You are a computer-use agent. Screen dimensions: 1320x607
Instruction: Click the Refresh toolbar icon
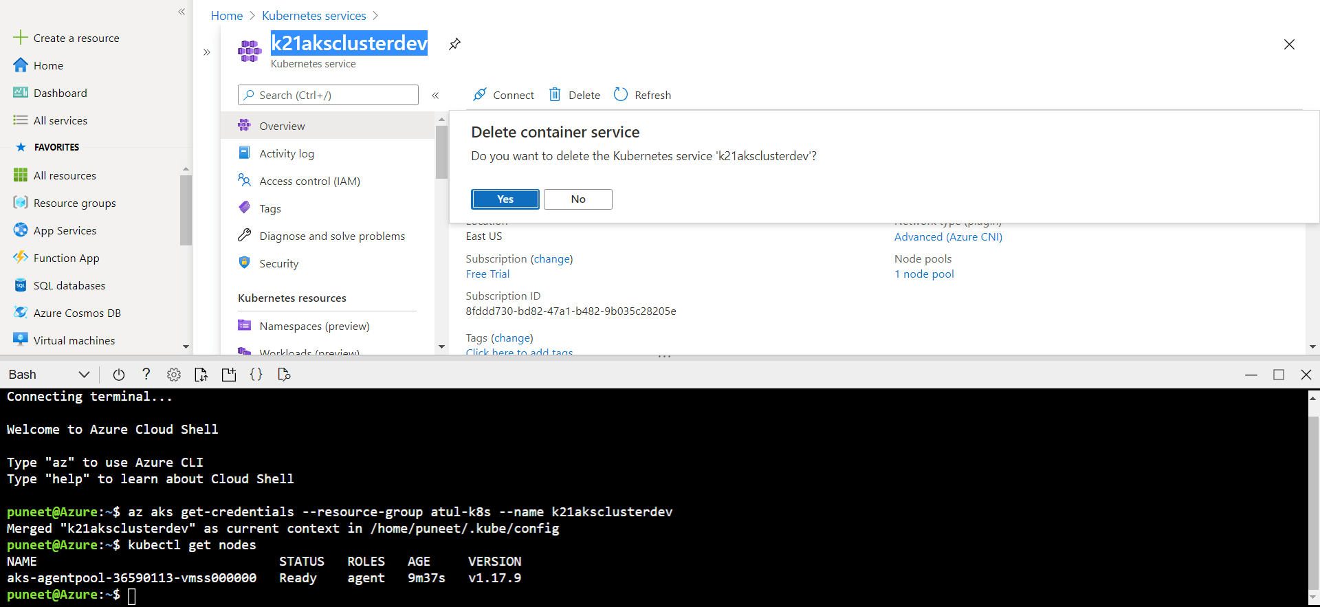[621, 95]
